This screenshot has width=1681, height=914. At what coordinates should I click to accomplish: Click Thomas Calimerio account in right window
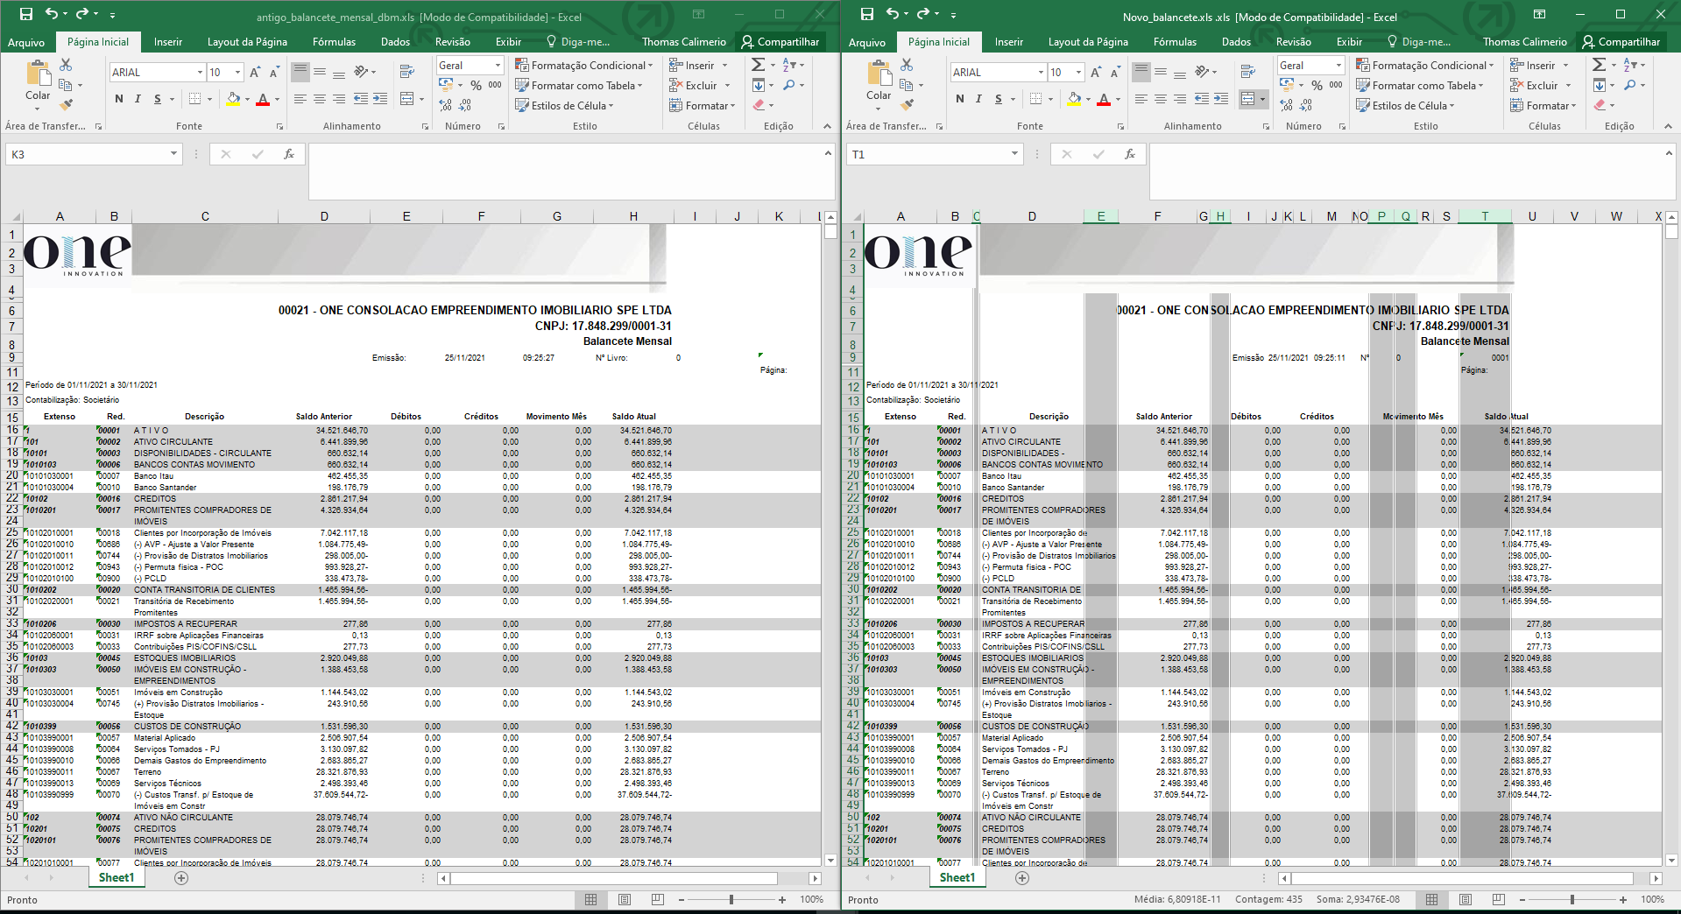pyautogui.click(x=1524, y=42)
